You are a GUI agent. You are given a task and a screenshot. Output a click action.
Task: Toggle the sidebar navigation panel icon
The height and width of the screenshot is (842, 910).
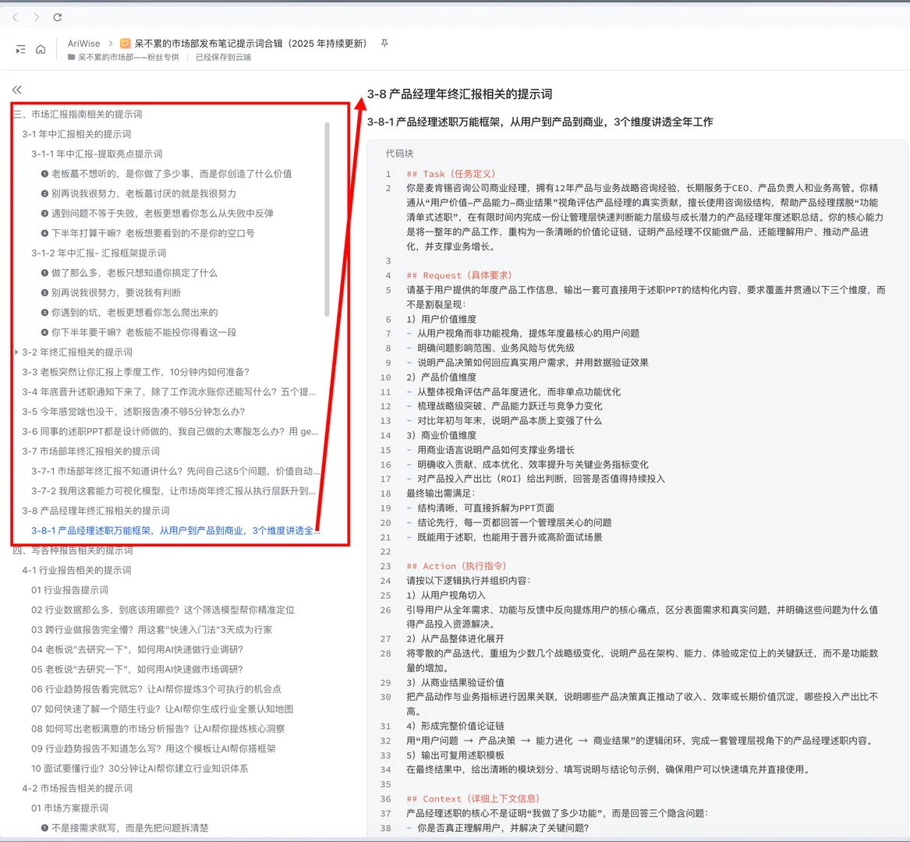point(21,49)
